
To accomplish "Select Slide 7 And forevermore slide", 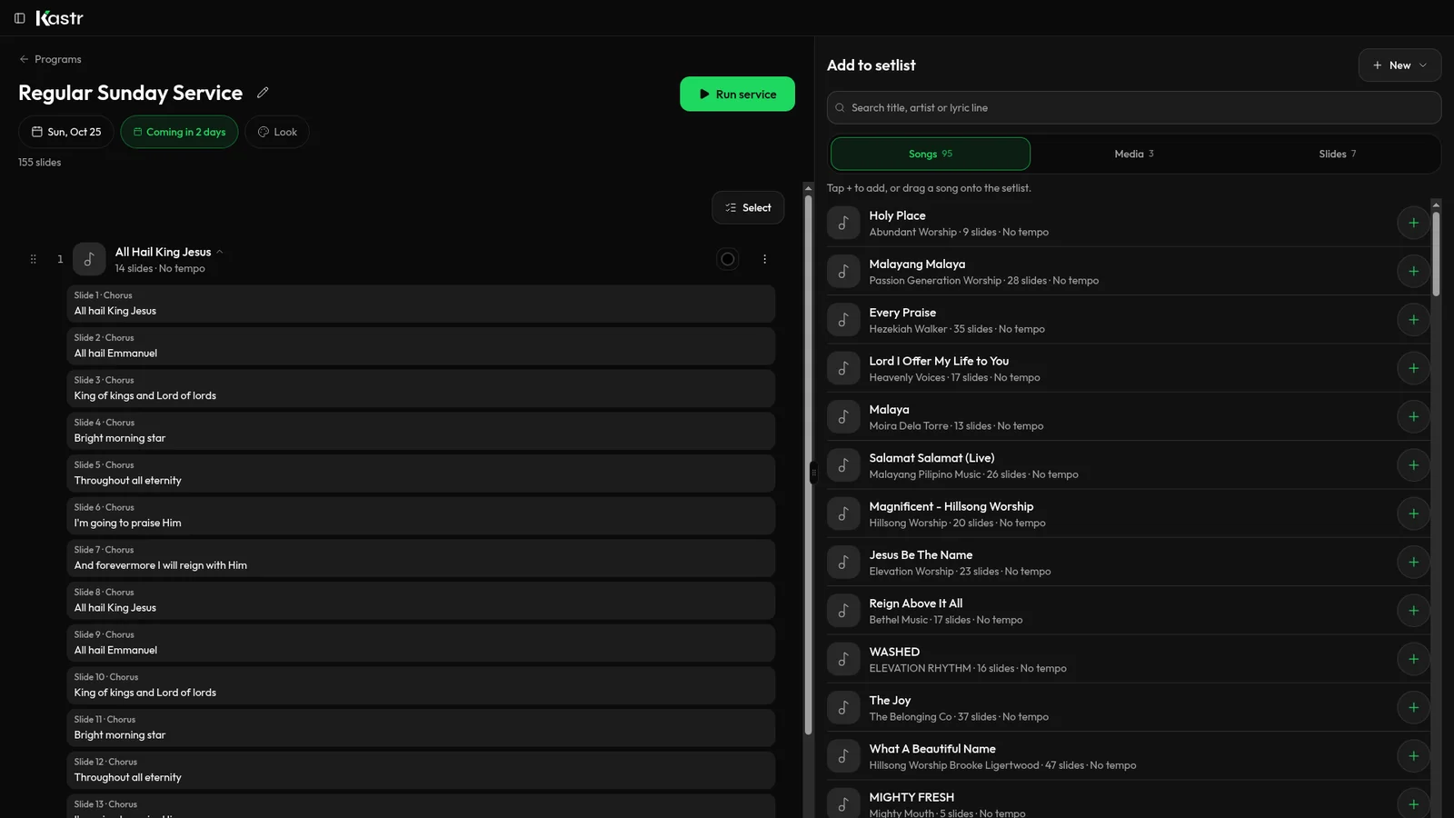I will (x=421, y=558).
